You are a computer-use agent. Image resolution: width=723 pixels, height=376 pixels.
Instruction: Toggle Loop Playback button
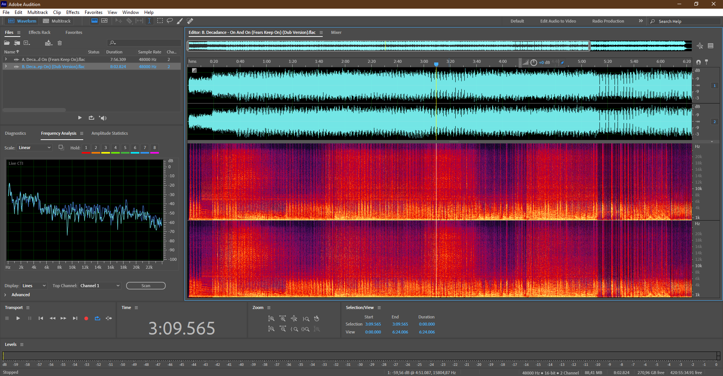point(98,318)
